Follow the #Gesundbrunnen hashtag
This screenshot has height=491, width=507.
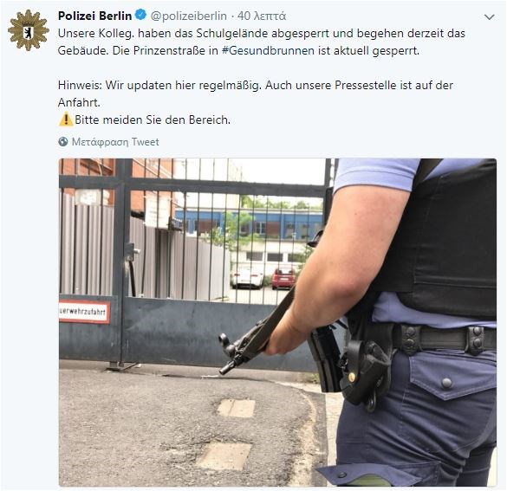(x=268, y=51)
